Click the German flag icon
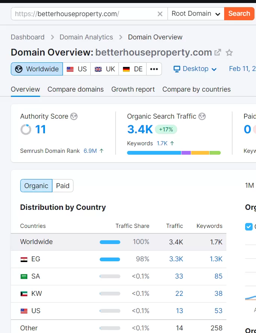Viewport: 256px width, 333px height. [126, 69]
